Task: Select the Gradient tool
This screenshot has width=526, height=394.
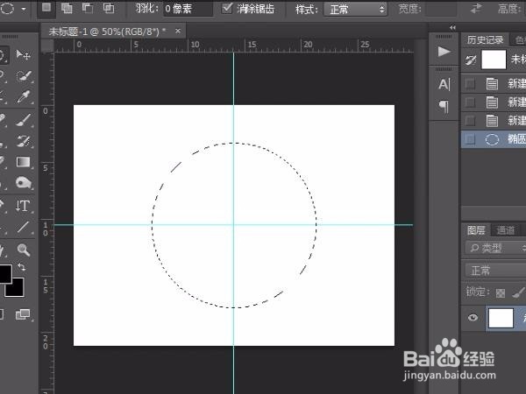Action: point(23,162)
